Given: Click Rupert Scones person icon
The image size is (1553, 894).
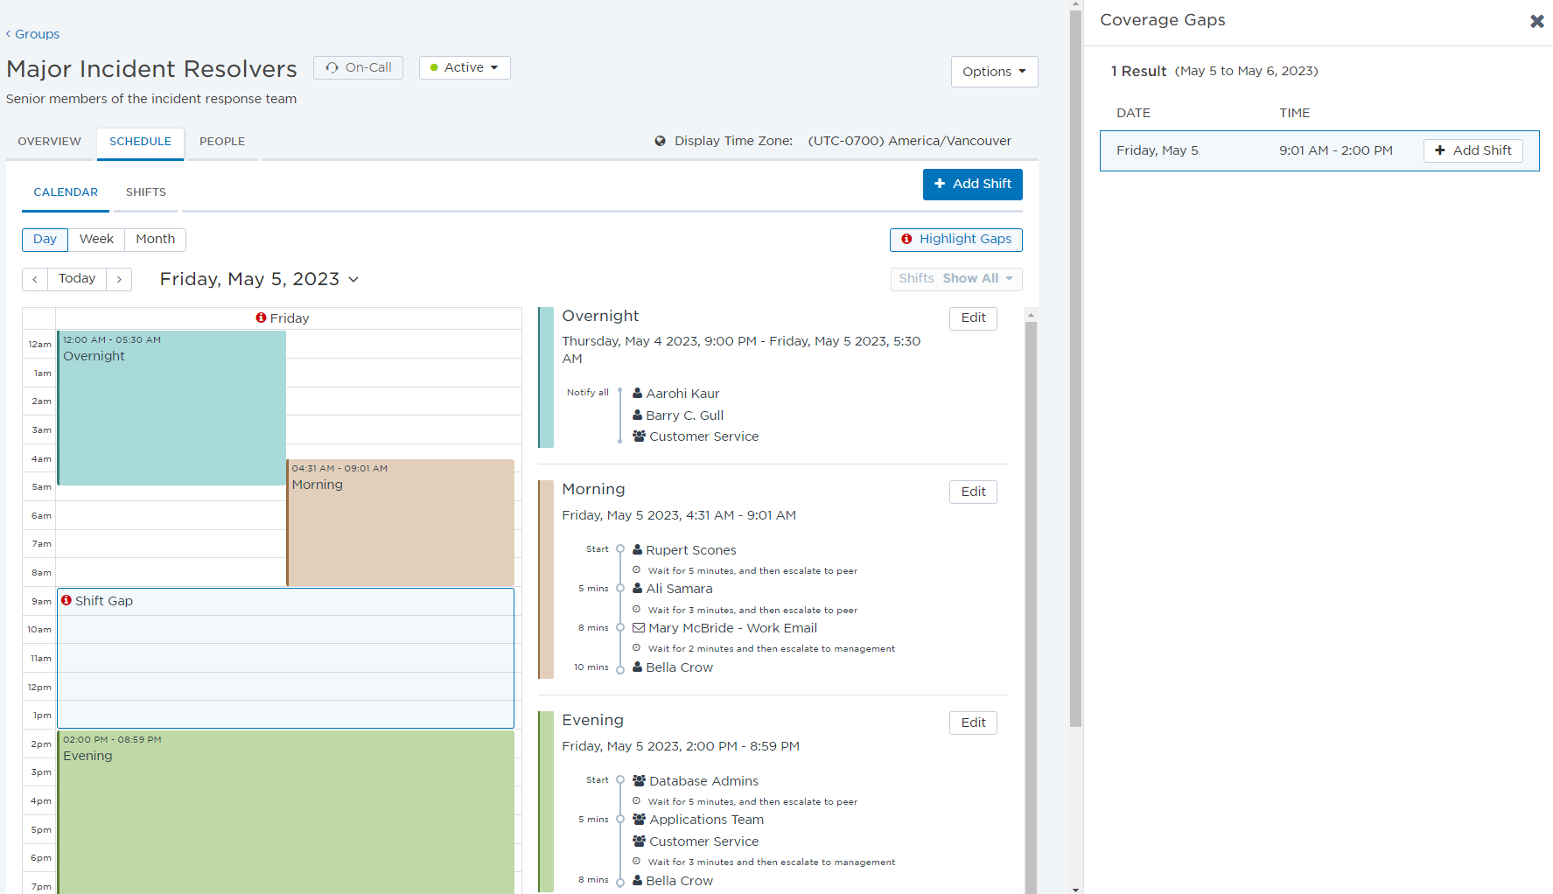Looking at the screenshot, I should tap(638, 550).
